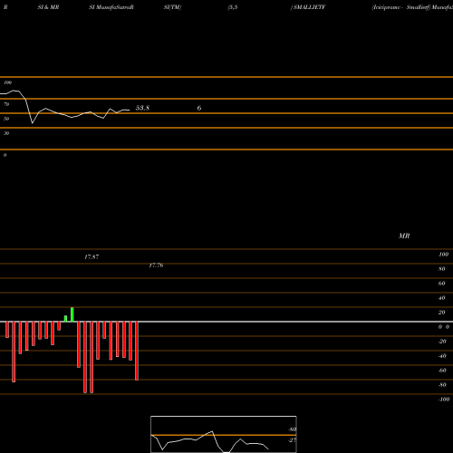Click the tallest green histogram bar
The width and height of the screenshot is (453, 453).
tap(72, 314)
